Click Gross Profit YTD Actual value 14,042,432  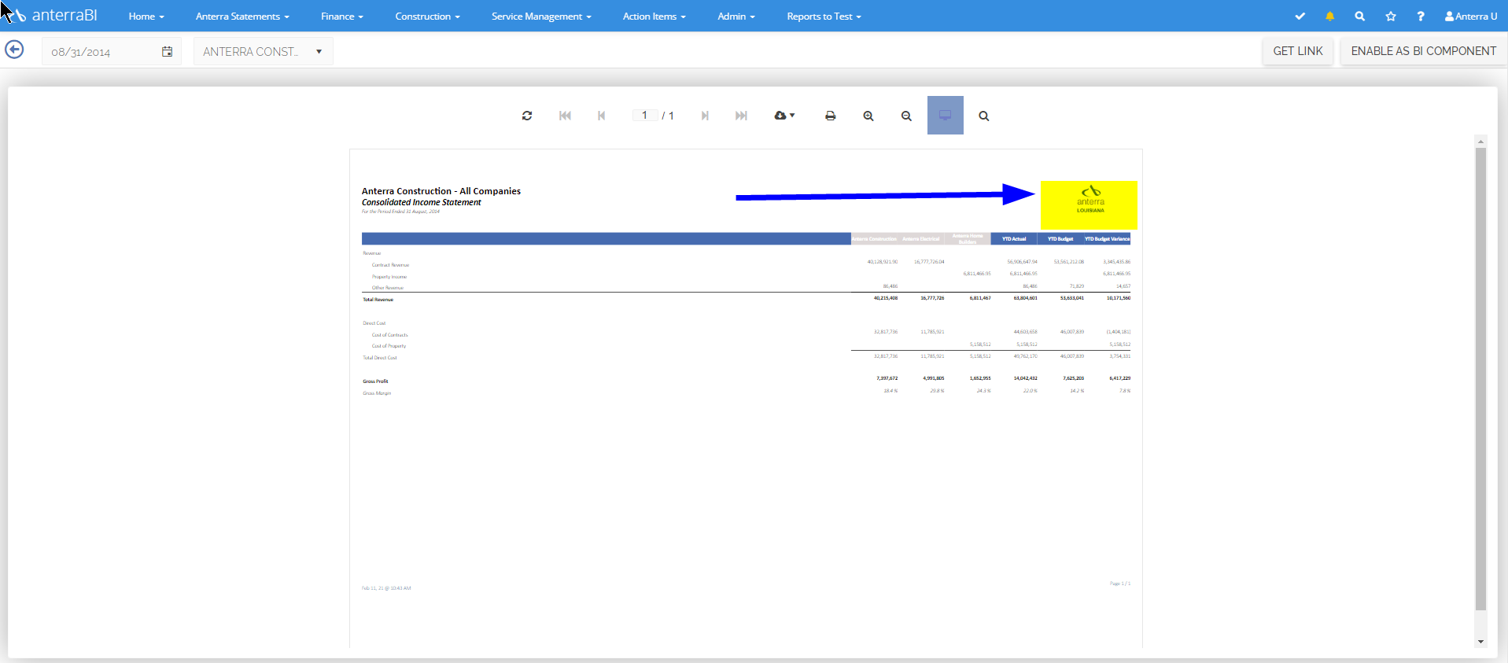(1025, 378)
